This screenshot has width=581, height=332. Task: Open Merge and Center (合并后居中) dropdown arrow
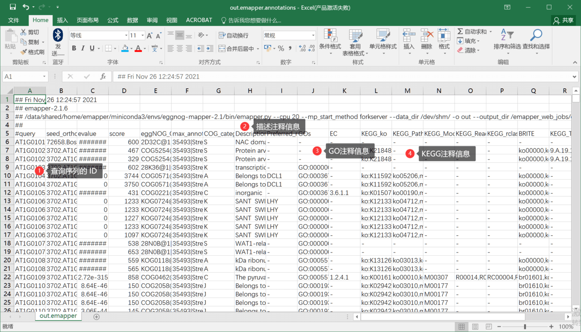(258, 48)
